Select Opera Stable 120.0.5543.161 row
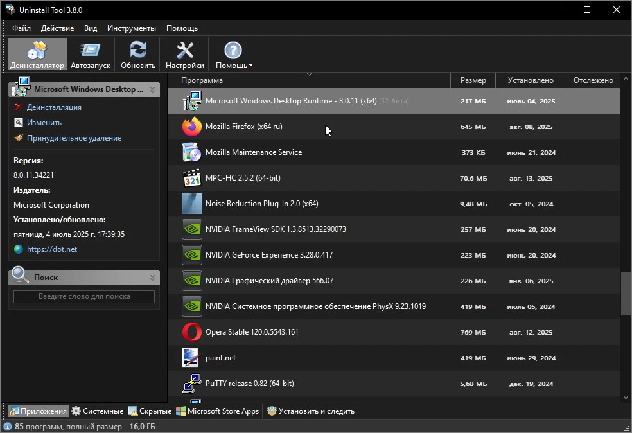This screenshot has height=433, width=632. (394, 332)
